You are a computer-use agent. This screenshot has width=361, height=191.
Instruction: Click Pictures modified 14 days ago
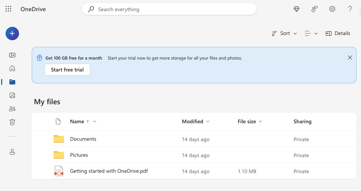196,155
